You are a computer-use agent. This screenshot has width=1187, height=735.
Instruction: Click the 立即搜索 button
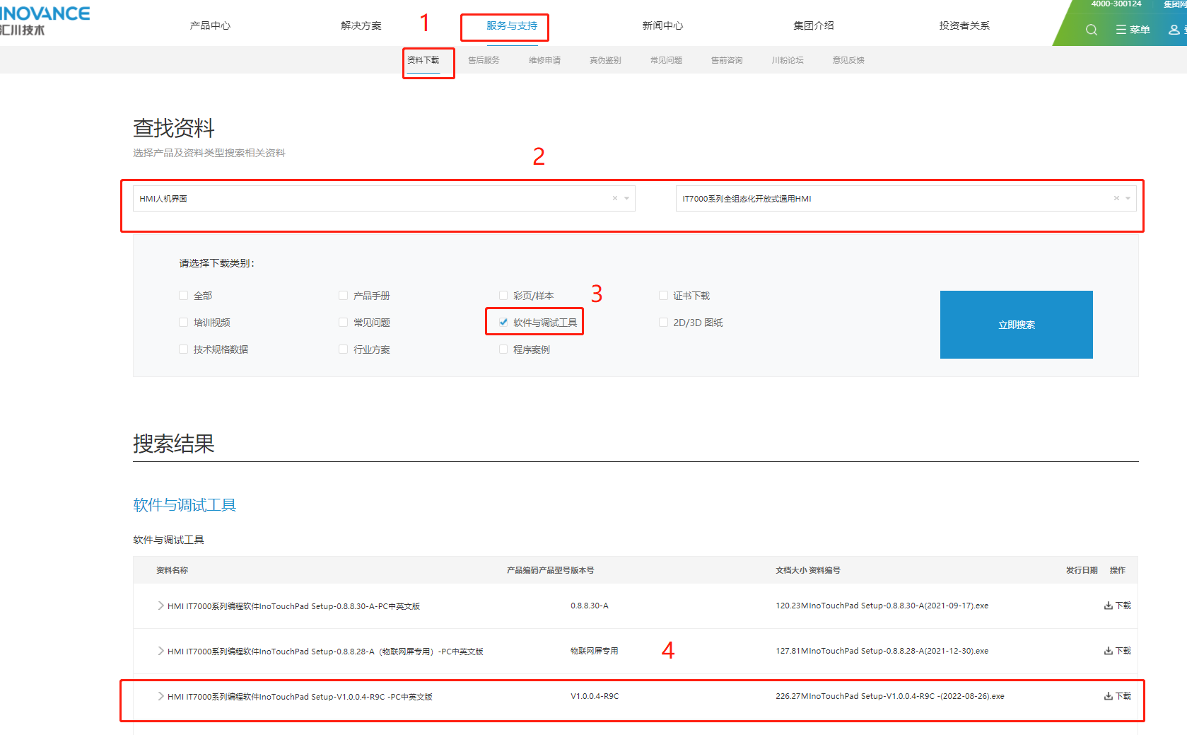1017,325
